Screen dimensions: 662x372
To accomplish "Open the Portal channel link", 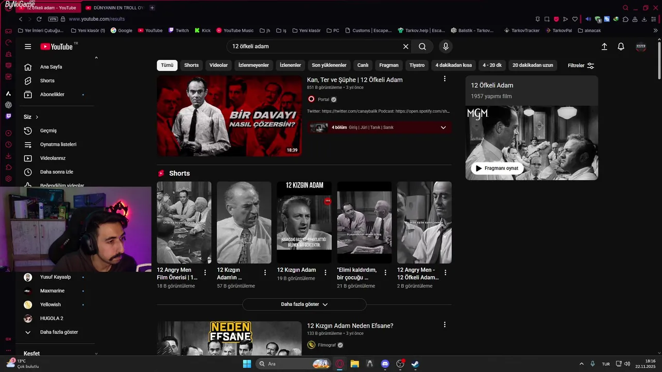I will 323,100.
